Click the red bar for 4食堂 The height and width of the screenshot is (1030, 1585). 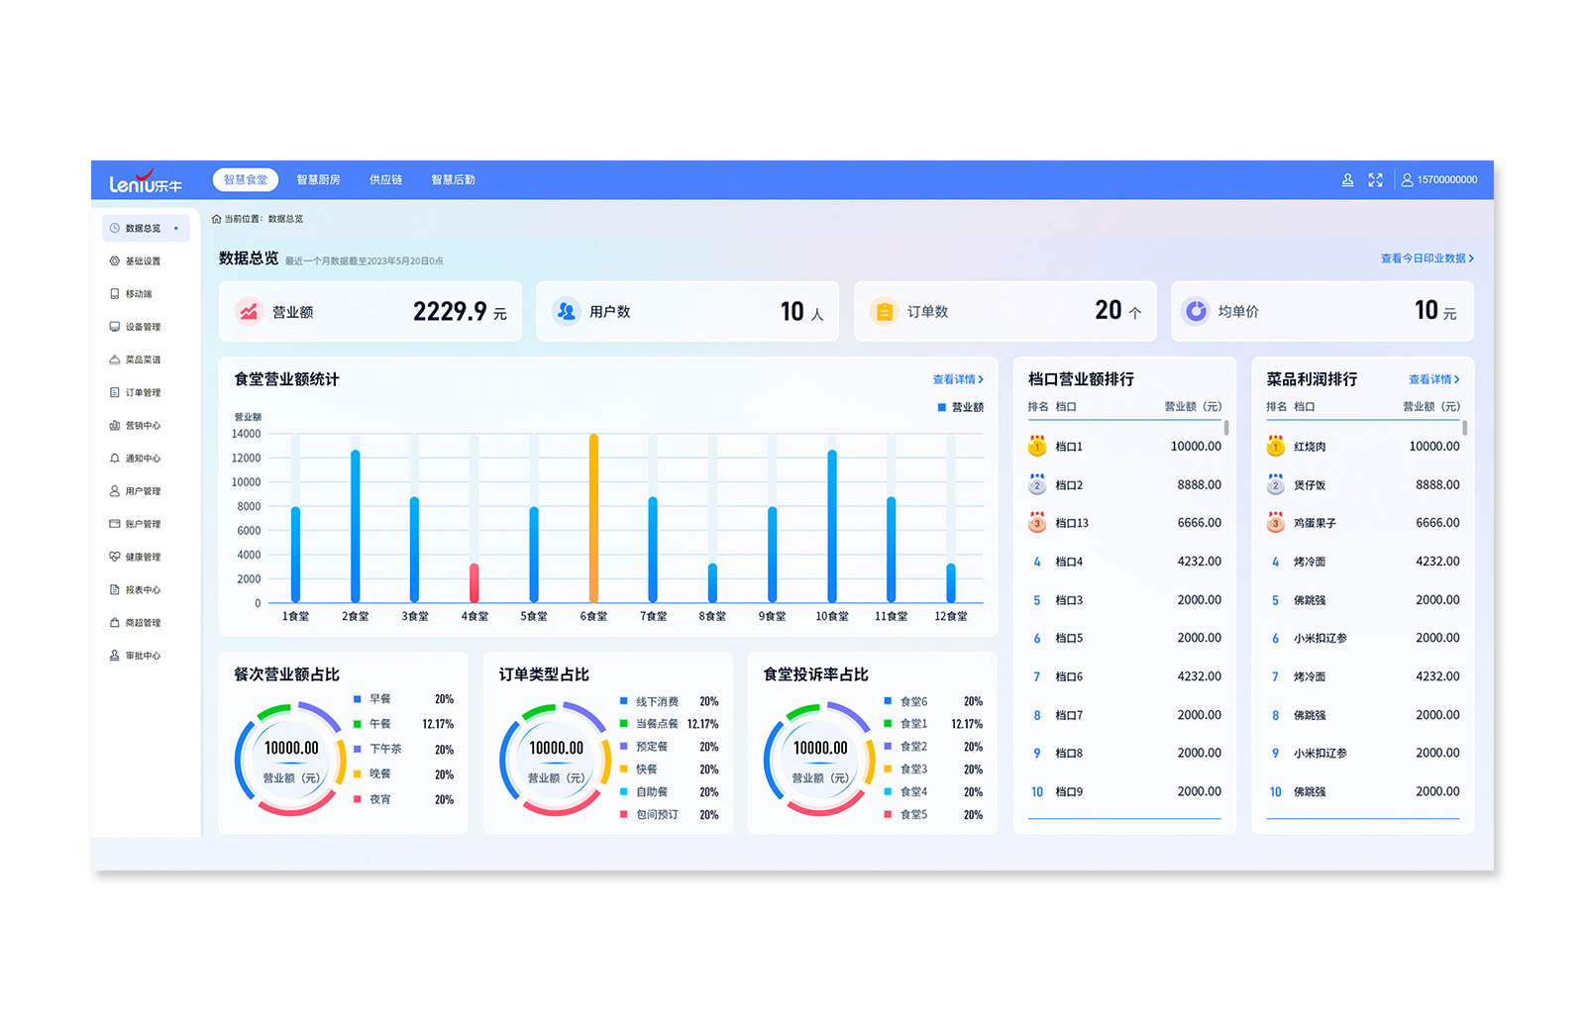click(x=475, y=582)
